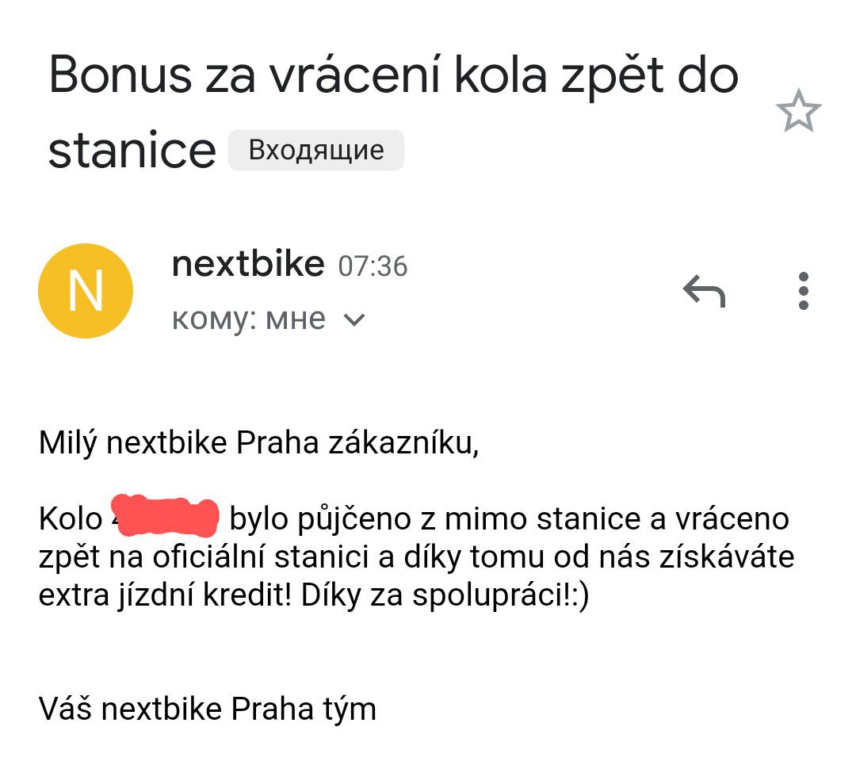Click the 07:36 timestamp

(373, 266)
